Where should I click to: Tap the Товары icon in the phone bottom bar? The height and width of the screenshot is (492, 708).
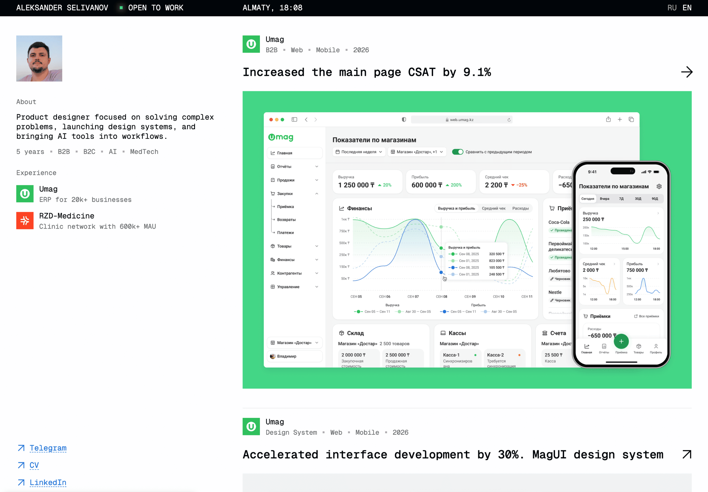(x=638, y=349)
